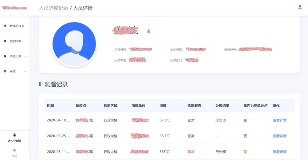Click the 时间 column header
Screen dimensions: 308x160
(x=50, y=106)
